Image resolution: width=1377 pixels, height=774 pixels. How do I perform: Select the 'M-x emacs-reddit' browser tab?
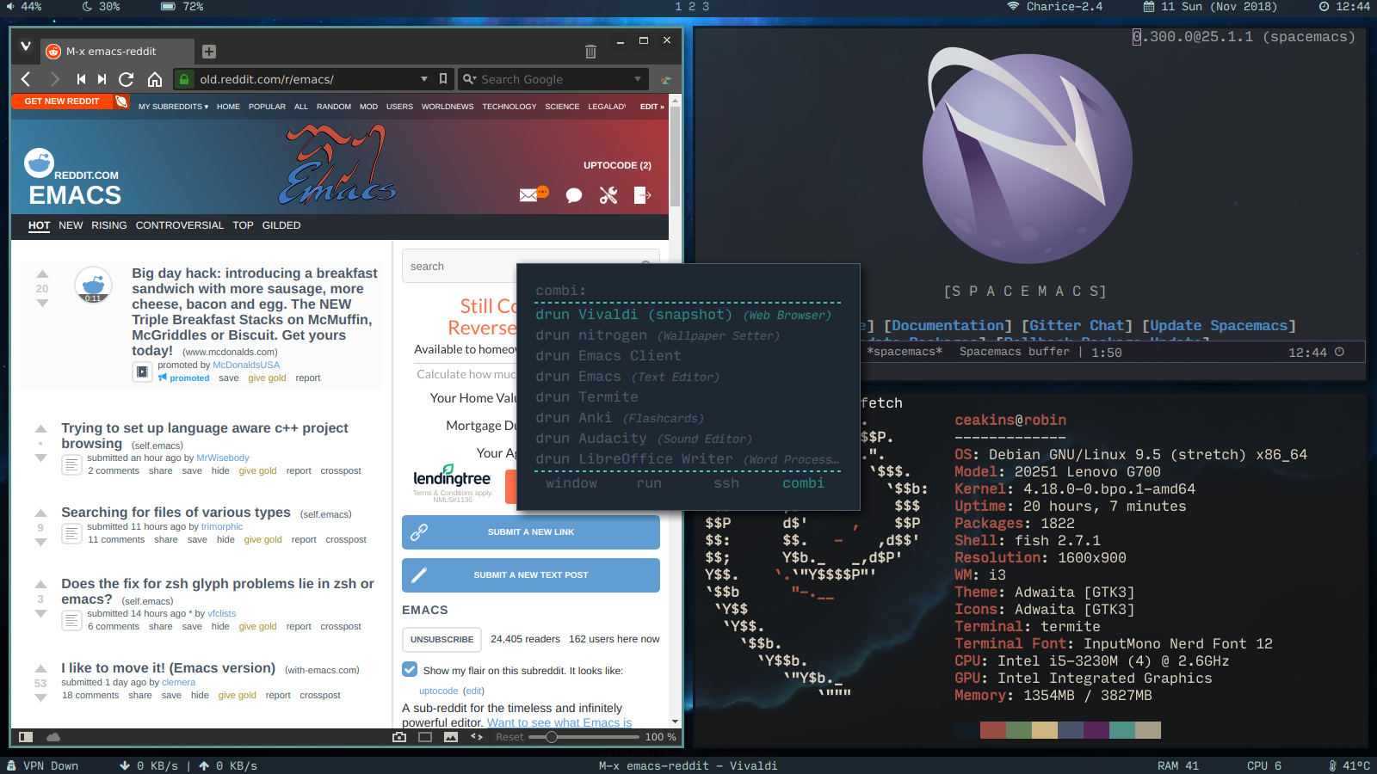tap(116, 52)
